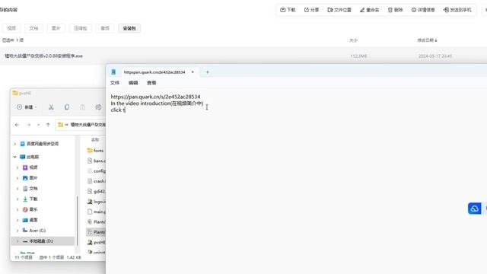Image resolution: width=487 pixels, height=274 pixels.
Task: Open the 新建 dropdown in File Explorer
Action: [x=27, y=107]
